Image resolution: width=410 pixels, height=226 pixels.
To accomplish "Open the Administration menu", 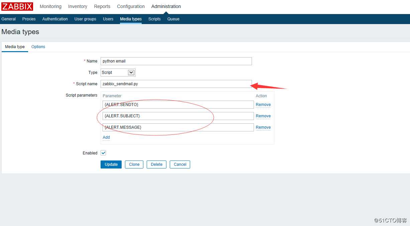I will tap(166, 6).
